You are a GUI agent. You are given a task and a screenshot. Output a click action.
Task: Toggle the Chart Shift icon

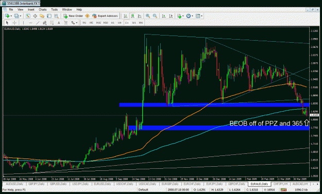(x=171, y=16)
